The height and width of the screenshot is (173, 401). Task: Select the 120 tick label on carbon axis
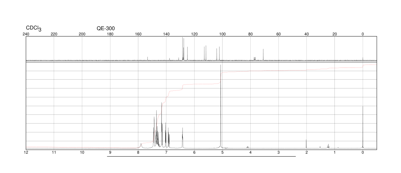click(194, 34)
